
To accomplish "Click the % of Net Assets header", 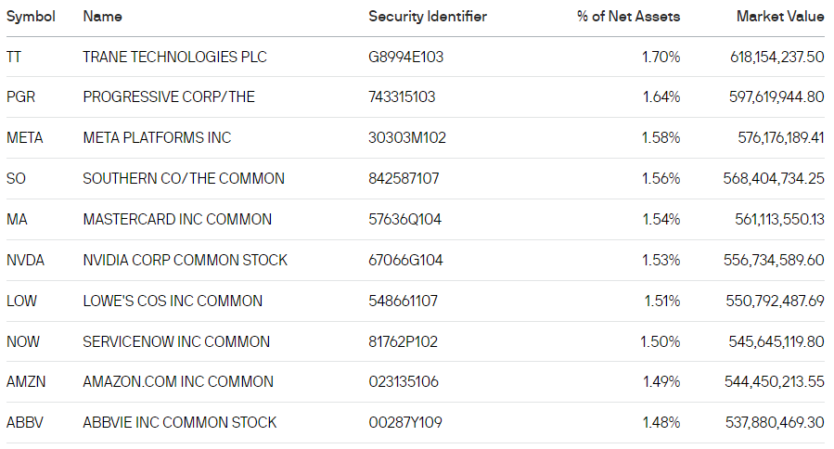I will coord(628,17).
